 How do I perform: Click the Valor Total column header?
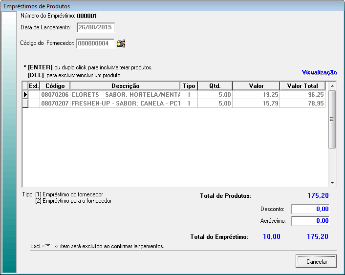[302, 86]
